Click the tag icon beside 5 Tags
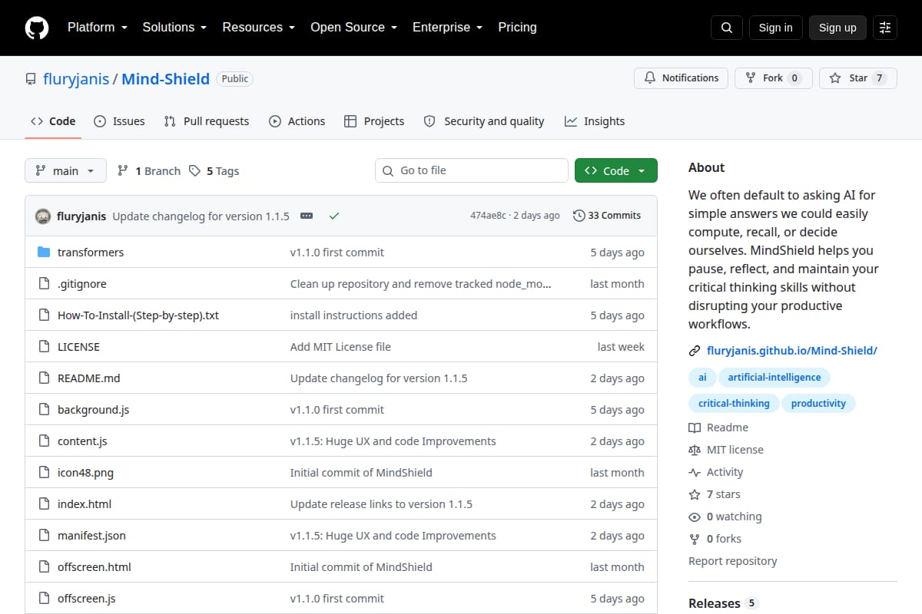This screenshot has width=922, height=614. pyautogui.click(x=195, y=170)
